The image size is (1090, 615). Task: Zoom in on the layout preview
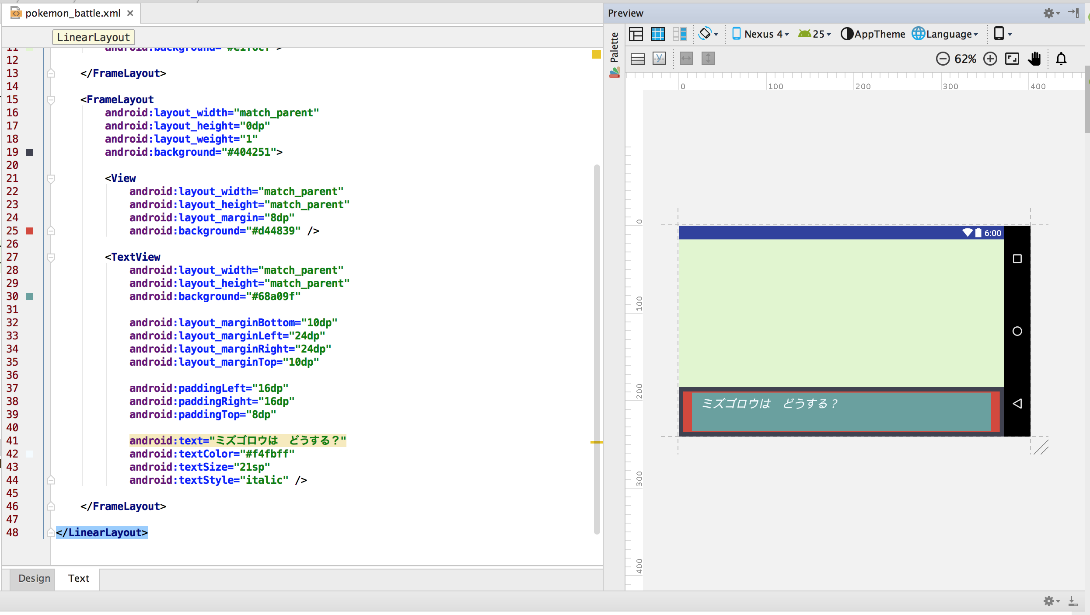pyautogui.click(x=991, y=58)
